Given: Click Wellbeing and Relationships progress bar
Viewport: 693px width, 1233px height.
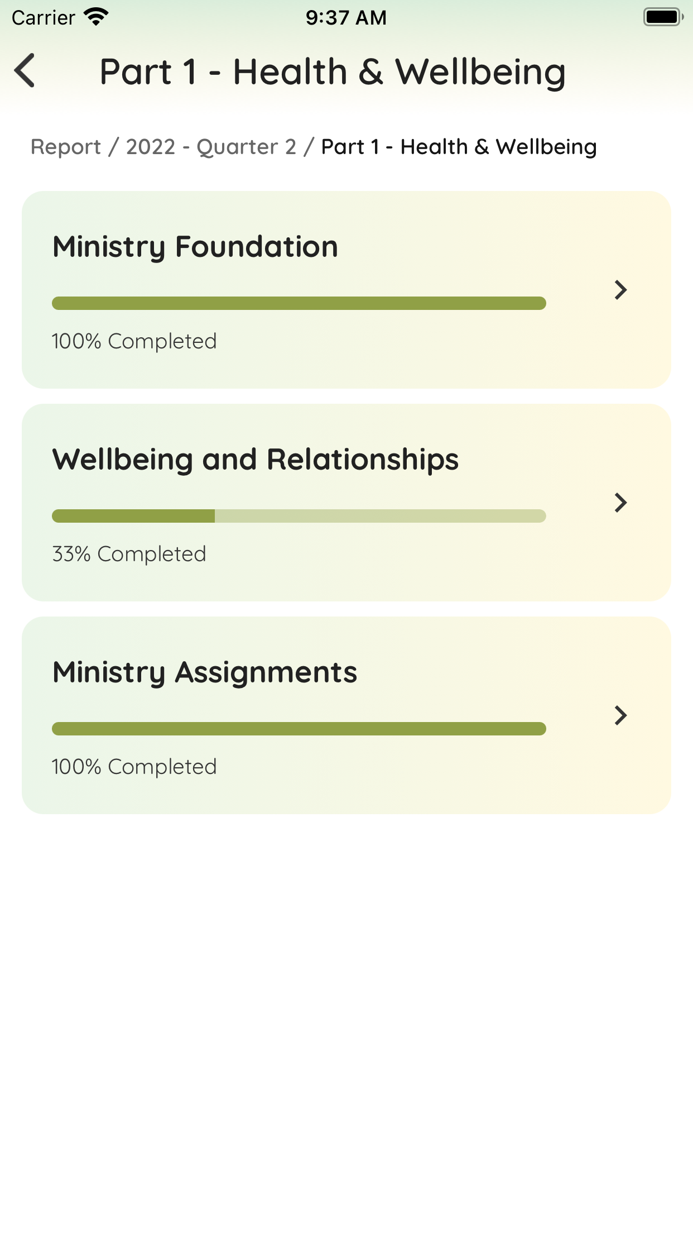Looking at the screenshot, I should pyautogui.click(x=299, y=516).
